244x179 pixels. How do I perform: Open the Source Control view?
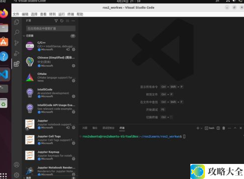click(x=16, y=43)
